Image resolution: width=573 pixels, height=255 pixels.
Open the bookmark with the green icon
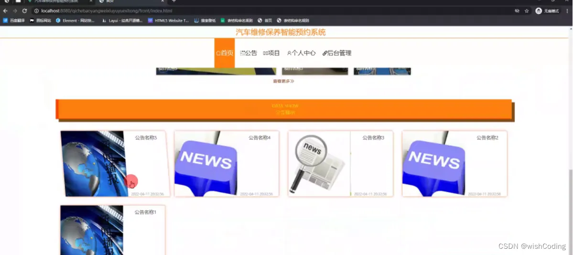pyautogui.click(x=236, y=21)
